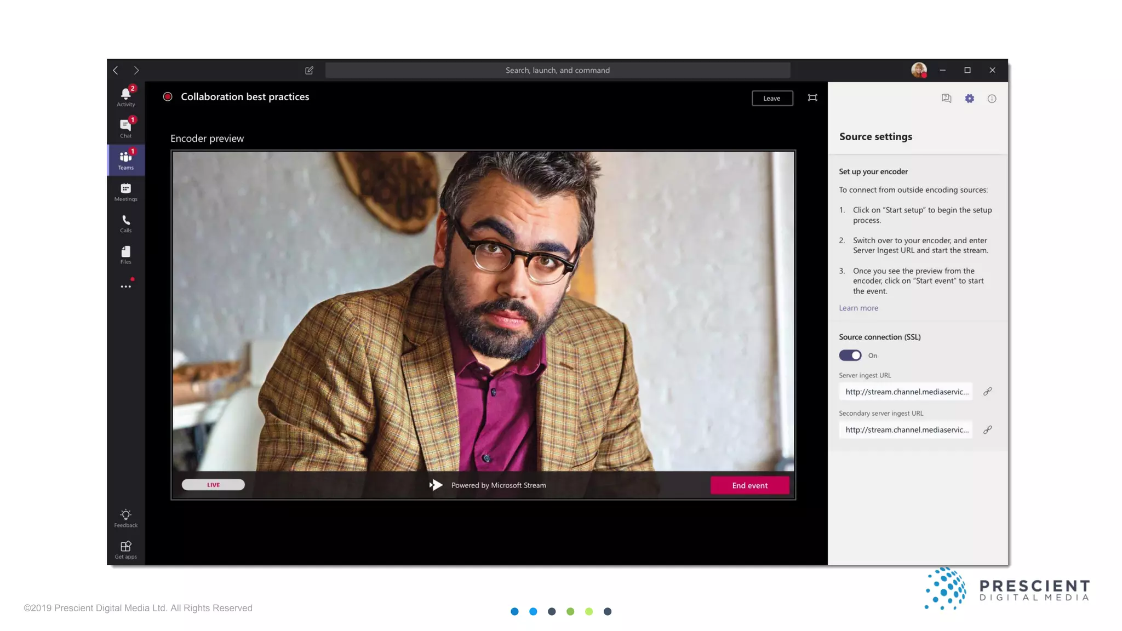Click the compose new message icon

click(x=309, y=70)
